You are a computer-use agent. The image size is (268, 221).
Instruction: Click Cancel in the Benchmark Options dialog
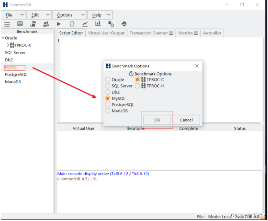click(186, 120)
